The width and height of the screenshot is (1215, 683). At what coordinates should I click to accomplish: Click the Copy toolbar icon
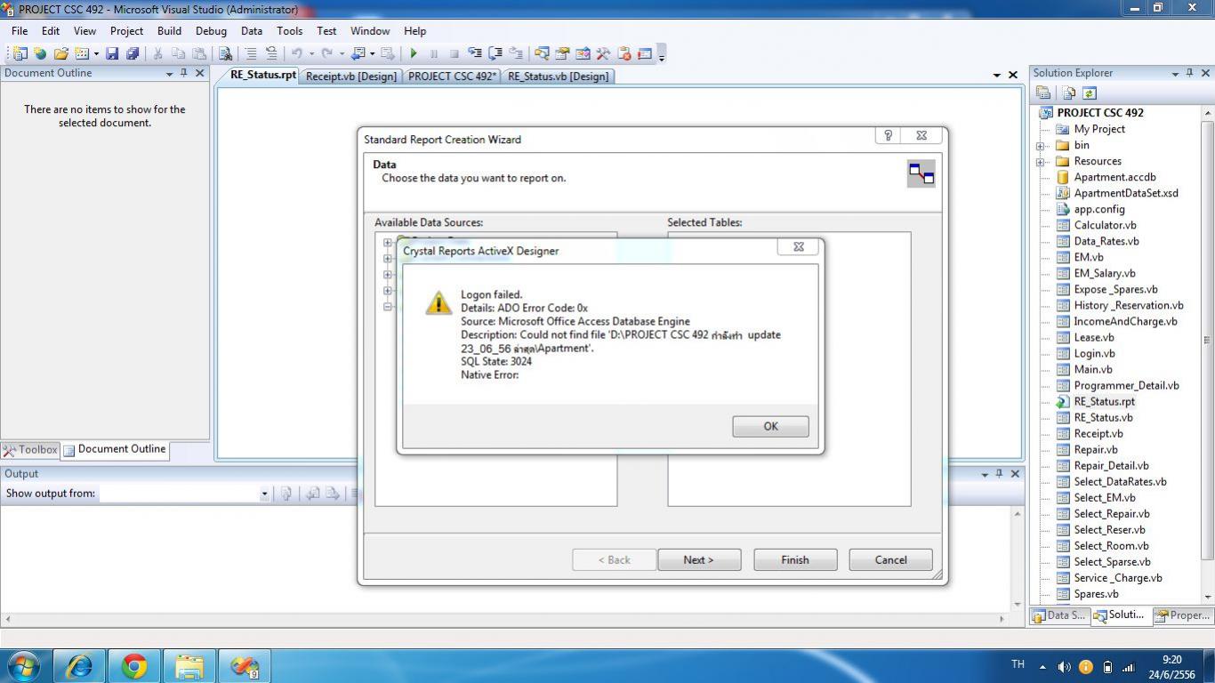[x=178, y=53]
